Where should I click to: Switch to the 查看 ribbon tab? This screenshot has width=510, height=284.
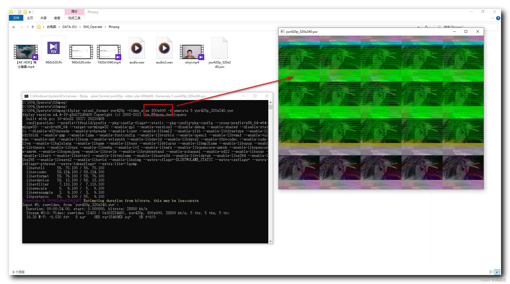click(x=57, y=18)
